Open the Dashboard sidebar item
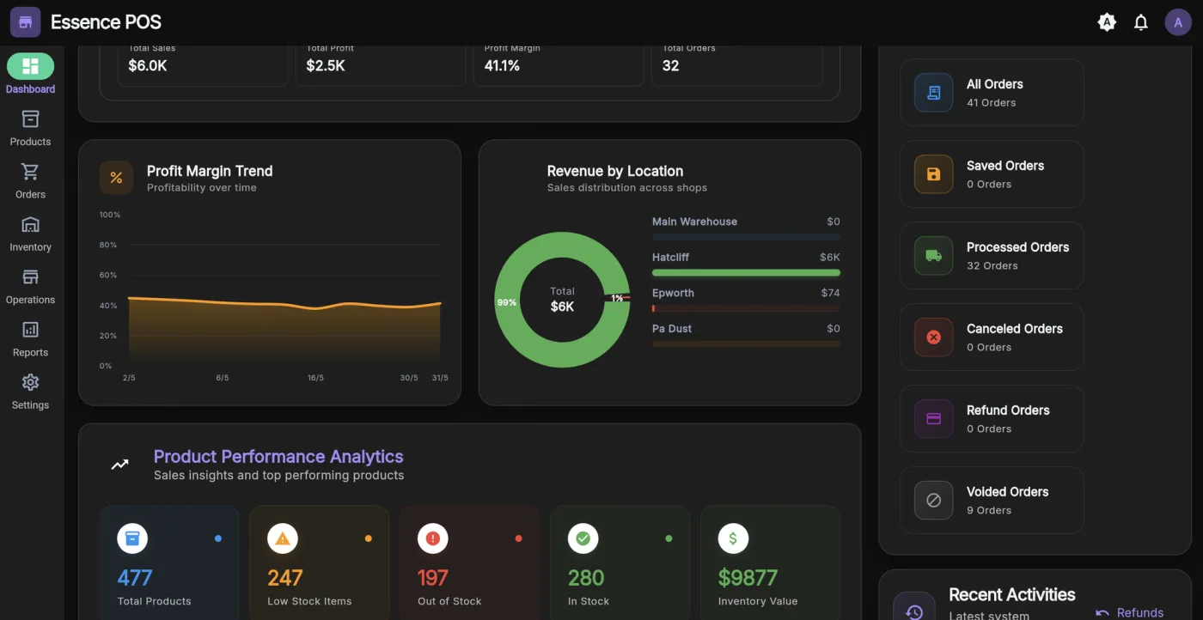The image size is (1203, 620). pyautogui.click(x=30, y=74)
